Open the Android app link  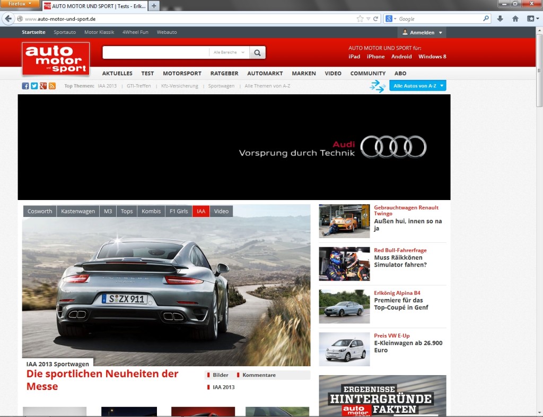(x=401, y=56)
